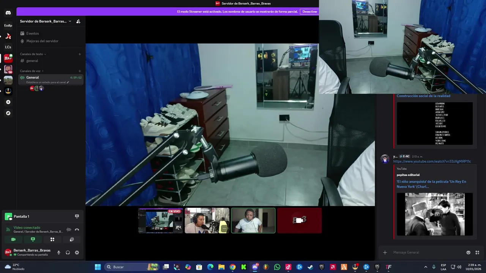Open Discord direct messages home icon
The width and height of the screenshot is (486, 273).
coord(8,13)
